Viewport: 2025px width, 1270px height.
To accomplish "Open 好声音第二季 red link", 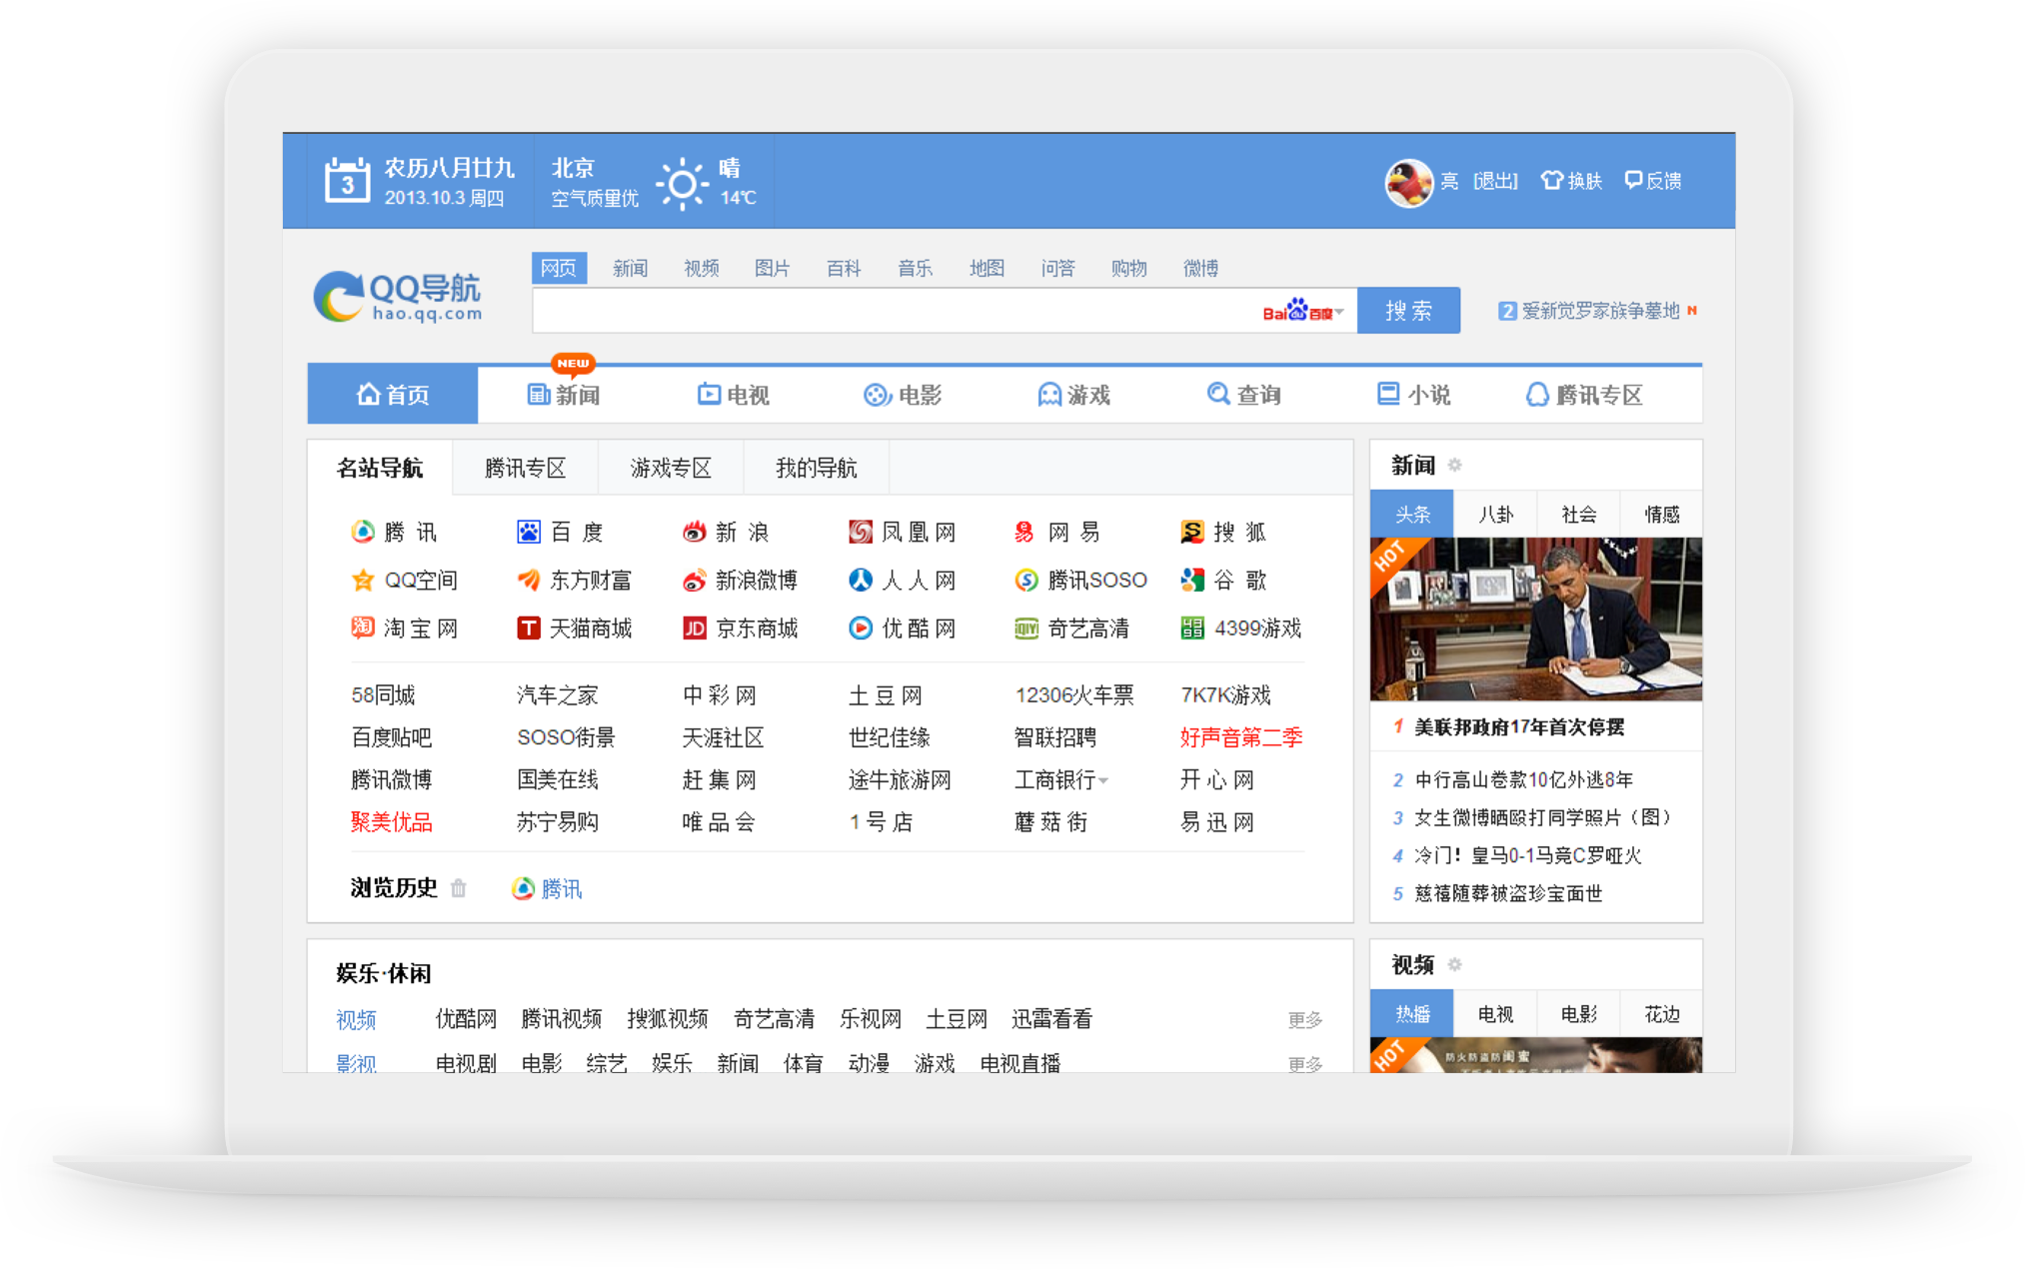I will [1240, 737].
